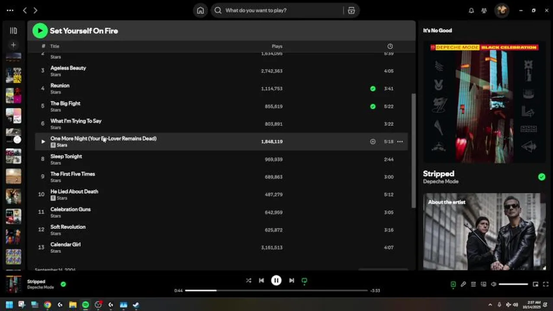
Task: Remove Reunion from Liked Songs checkmark
Action: (x=373, y=89)
